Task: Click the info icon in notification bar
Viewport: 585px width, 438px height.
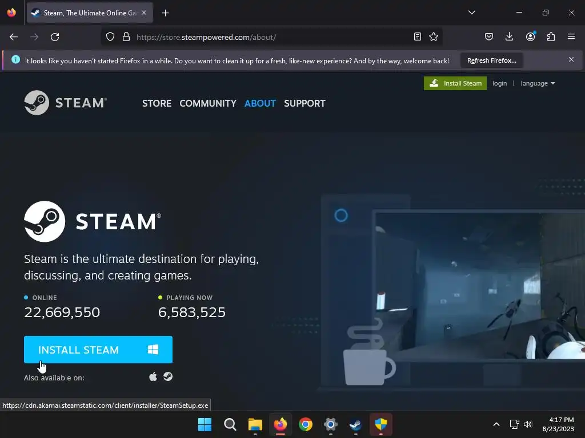Action: (x=15, y=59)
